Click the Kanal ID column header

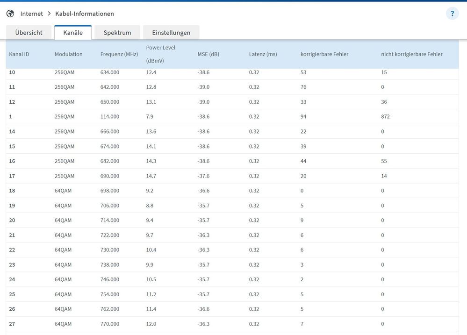(x=19, y=54)
